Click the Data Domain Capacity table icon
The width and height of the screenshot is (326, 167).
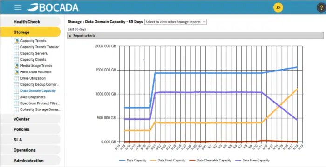click(x=16, y=91)
